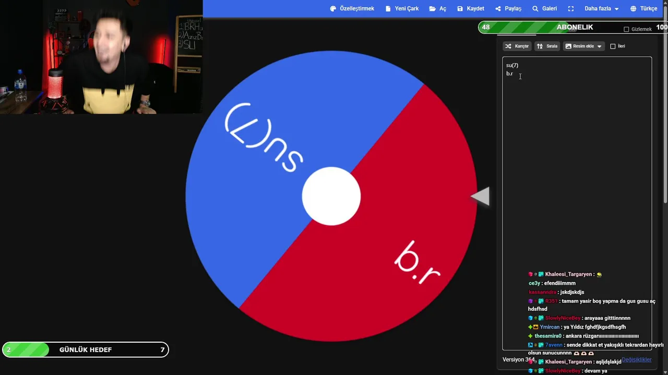Screen dimensions: 668x375
Task: Expand the Daha fazla dropdown
Action: (602, 8)
